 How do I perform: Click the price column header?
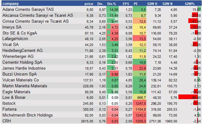(x=89, y=4)
